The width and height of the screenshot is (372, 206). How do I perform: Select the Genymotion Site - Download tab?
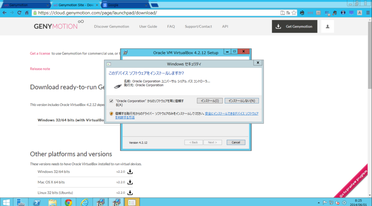pyautogui.click(x=75, y=5)
